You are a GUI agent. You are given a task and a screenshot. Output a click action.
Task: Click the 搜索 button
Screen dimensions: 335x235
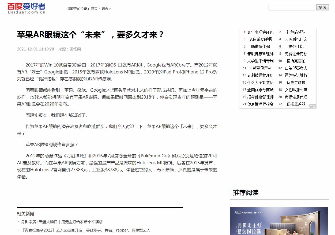tap(323, 7)
